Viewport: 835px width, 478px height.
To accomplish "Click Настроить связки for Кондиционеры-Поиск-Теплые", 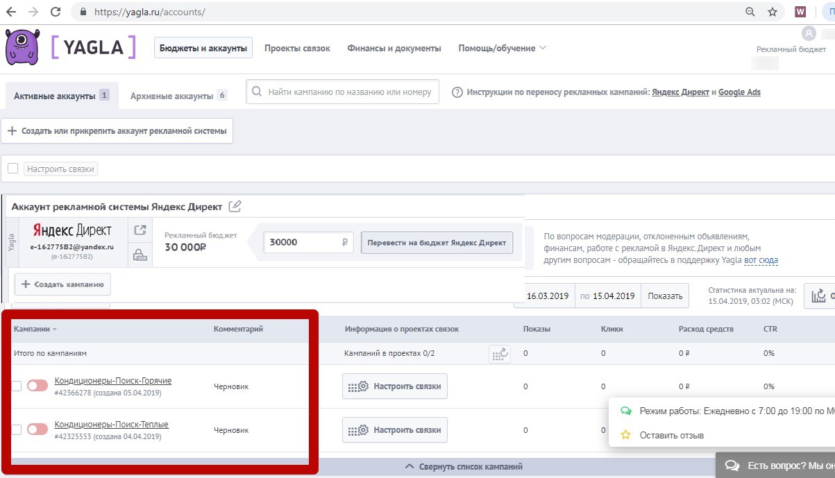I will (x=395, y=430).
